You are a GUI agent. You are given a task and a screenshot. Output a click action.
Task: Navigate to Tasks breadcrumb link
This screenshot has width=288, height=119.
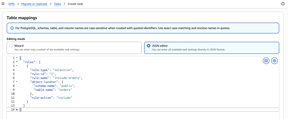point(57,4)
